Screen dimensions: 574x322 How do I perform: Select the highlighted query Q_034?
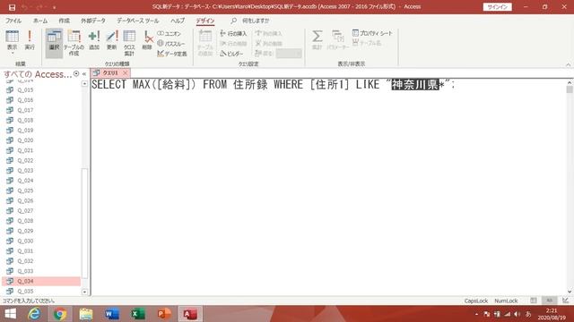pyautogui.click(x=41, y=281)
